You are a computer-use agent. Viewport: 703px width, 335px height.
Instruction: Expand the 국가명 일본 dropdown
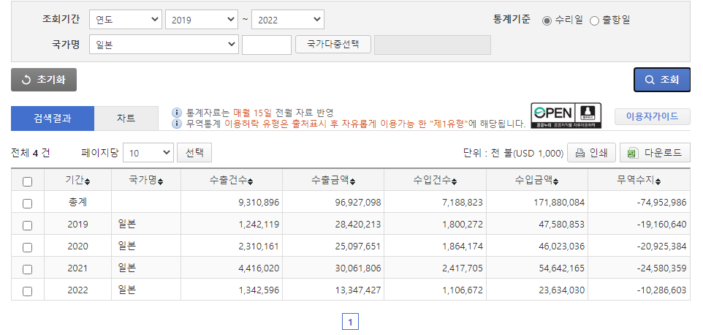pos(164,45)
